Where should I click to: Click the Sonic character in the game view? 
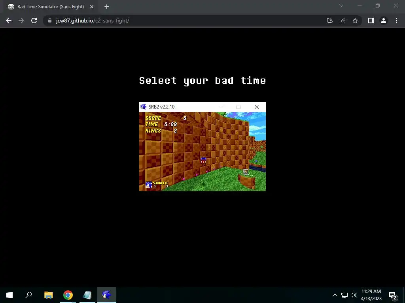[203, 160]
